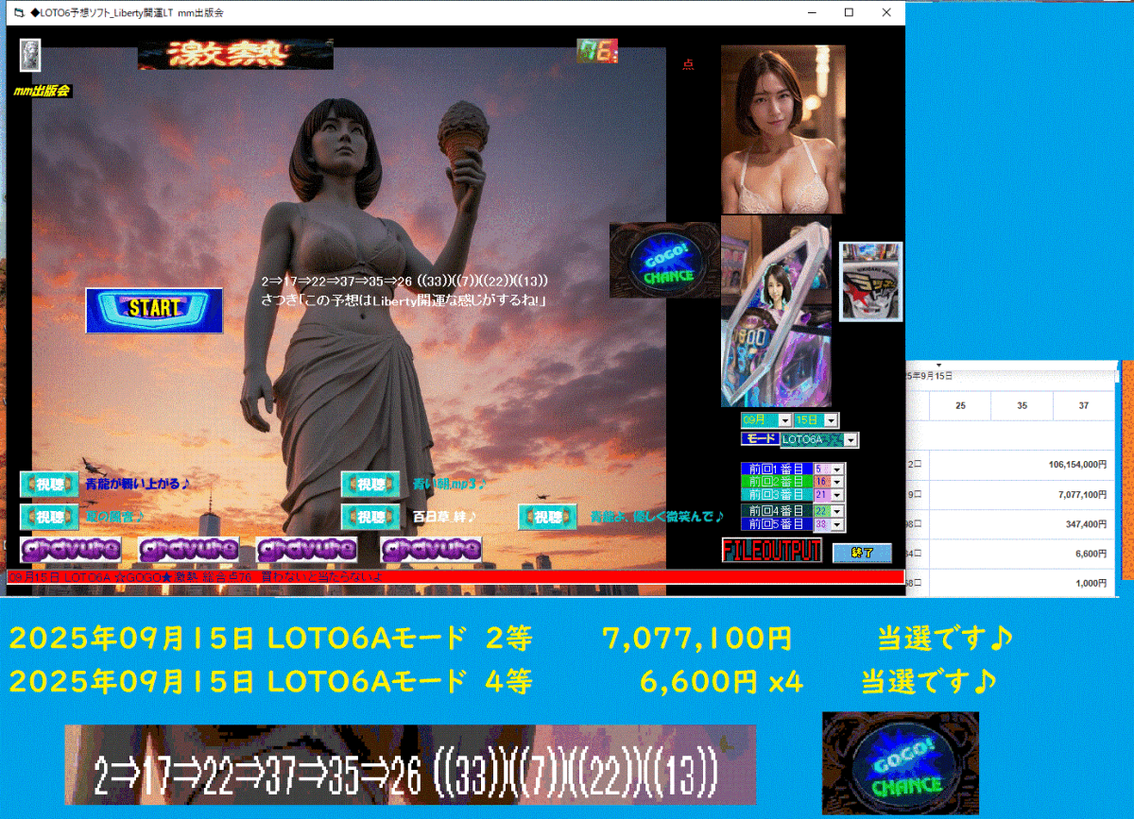Click the prediction line 2⇒17⇒22⇒37⇒35⇒26 over the statue
The width and height of the screenshot is (1134, 819).
(404, 282)
